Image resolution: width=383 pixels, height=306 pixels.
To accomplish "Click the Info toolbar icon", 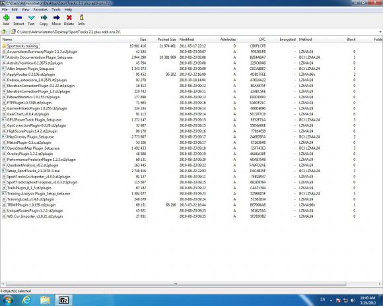I will click(81, 18).
